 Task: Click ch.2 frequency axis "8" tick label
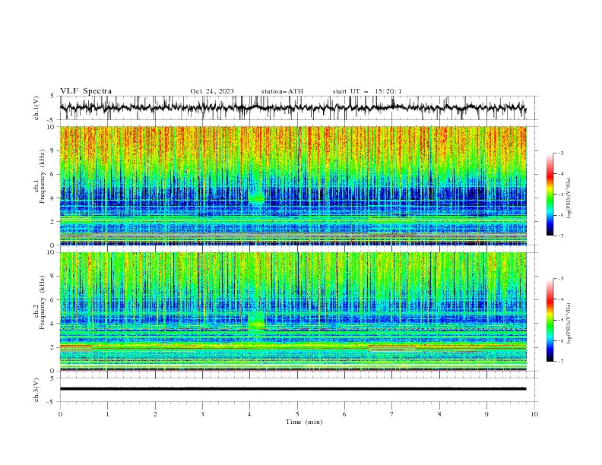54,277
